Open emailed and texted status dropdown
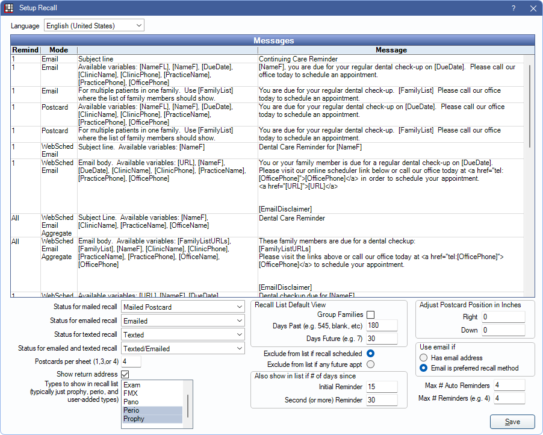This screenshot has height=435, width=543. click(182, 348)
